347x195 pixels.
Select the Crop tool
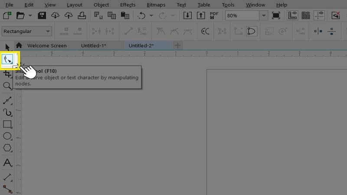[x=7, y=74]
